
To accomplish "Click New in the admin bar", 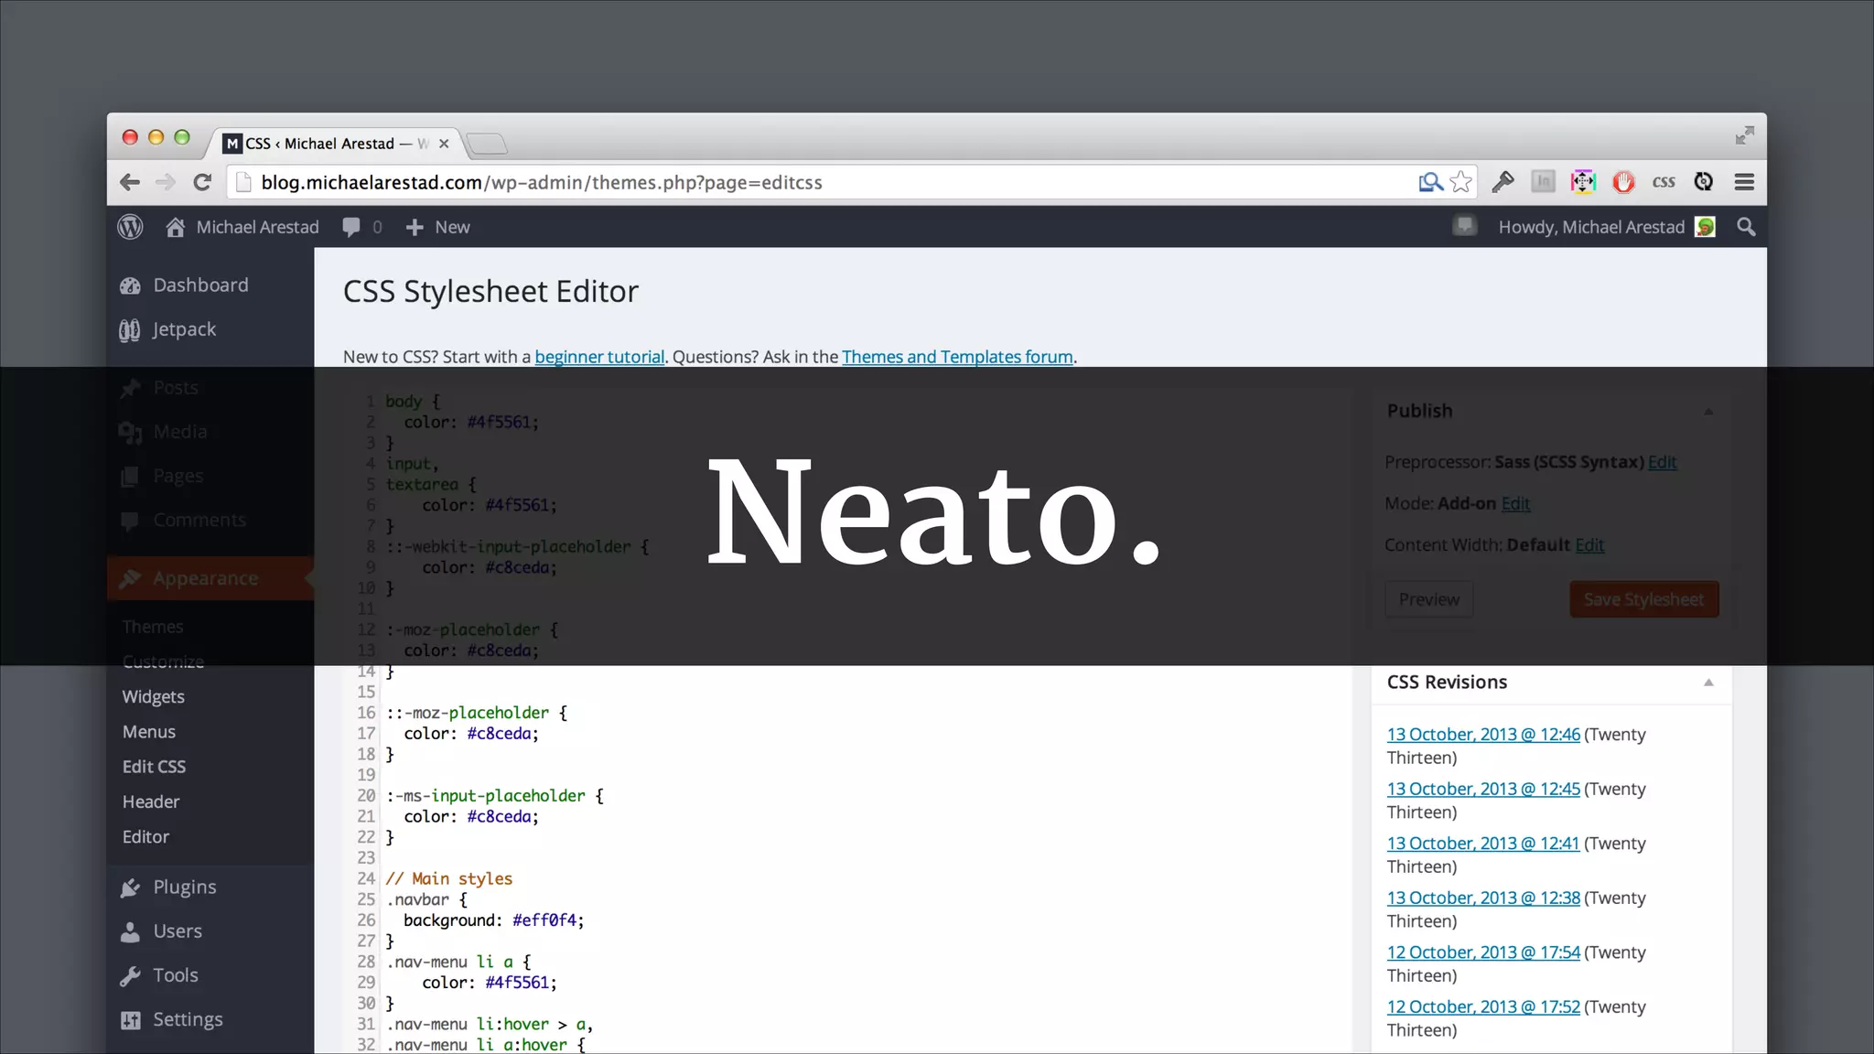I will (x=438, y=227).
